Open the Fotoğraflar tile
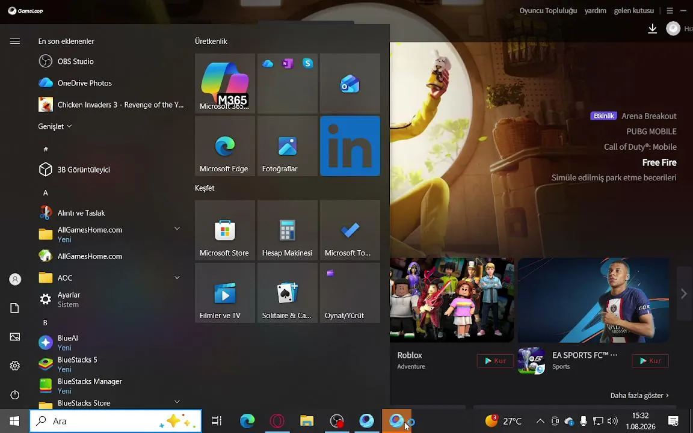The height and width of the screenshot is (433, 693). (x=288, y=146)
